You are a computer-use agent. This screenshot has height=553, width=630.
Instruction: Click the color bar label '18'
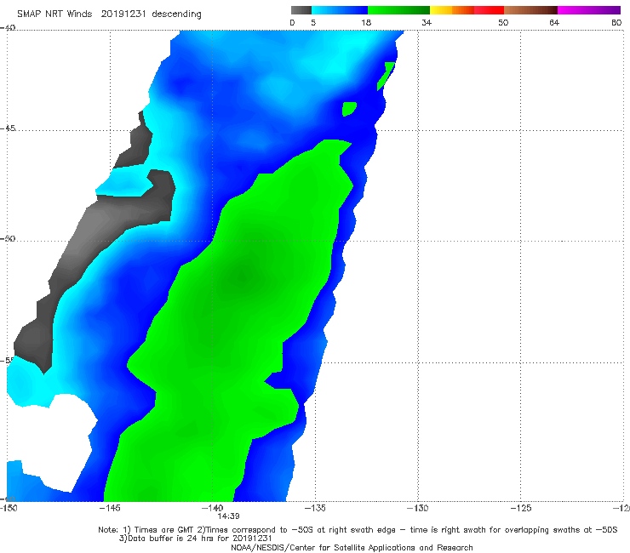tap(366, 23)
